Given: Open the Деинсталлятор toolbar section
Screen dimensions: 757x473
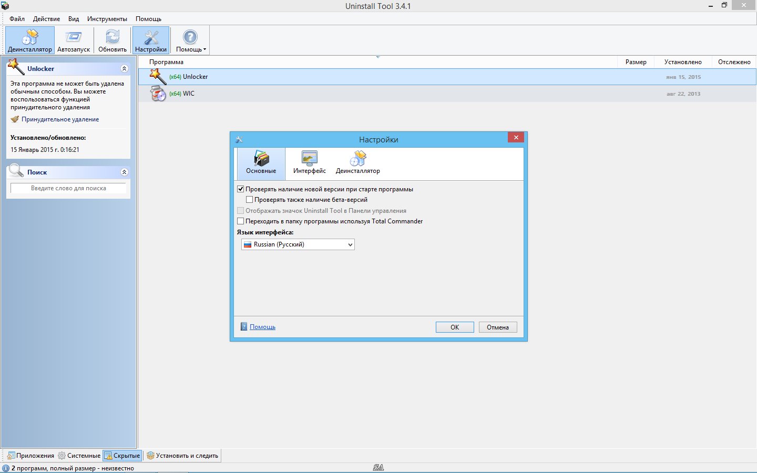Looking at the screenshot, I should point(30,40).
